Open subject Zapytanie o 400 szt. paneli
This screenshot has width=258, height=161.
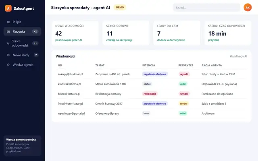tap(112, 74)
